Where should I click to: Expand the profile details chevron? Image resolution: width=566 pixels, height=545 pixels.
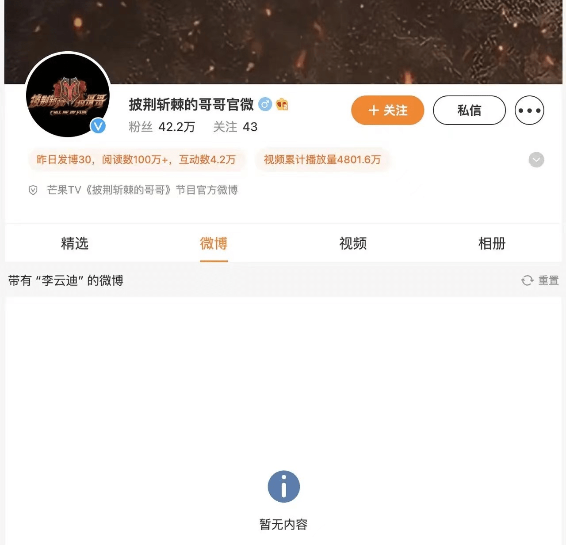click(536, 159)
